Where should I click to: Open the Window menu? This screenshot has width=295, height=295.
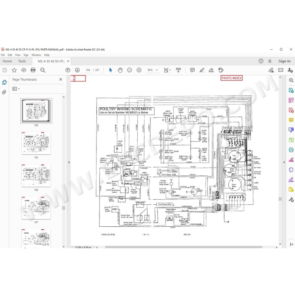36,55
